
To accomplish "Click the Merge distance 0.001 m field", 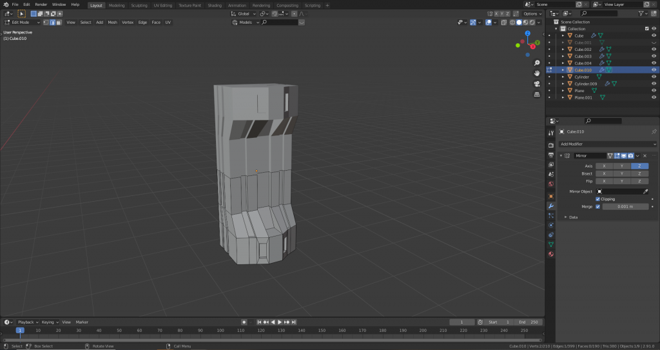I will pos(625,207).
